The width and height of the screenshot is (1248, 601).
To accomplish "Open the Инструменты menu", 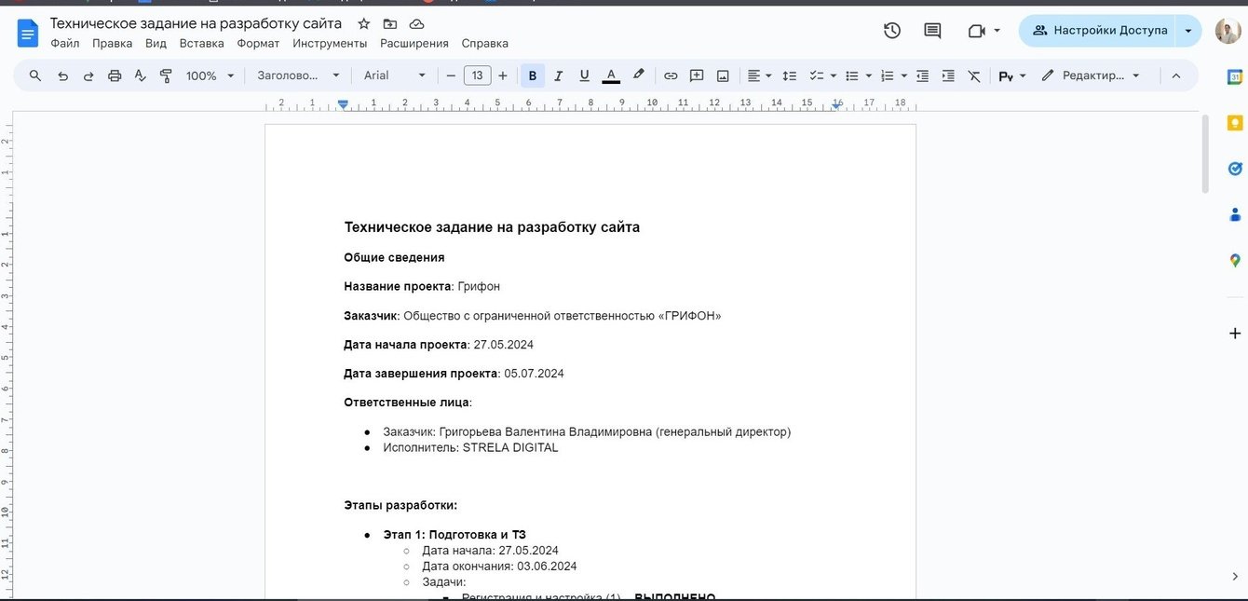I will click(330, 43).
